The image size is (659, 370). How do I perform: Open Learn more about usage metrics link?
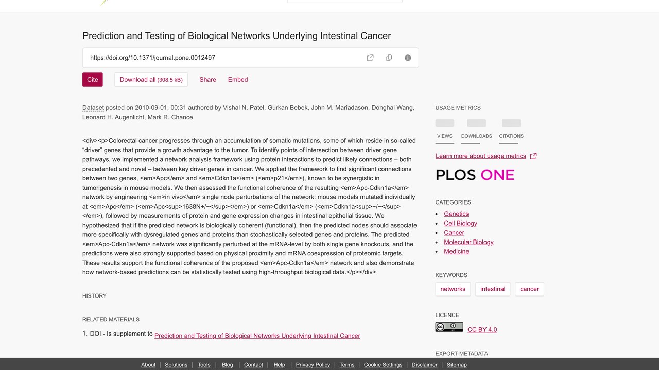point(481,156)
